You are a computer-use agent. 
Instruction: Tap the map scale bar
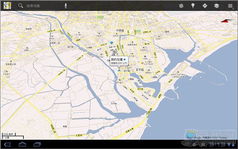point(13,136)
